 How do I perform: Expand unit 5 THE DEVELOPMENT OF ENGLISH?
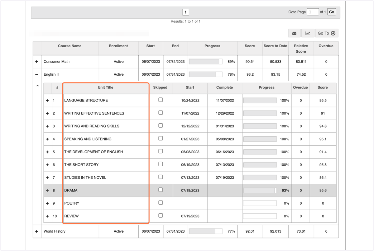(x=47, y=152)
